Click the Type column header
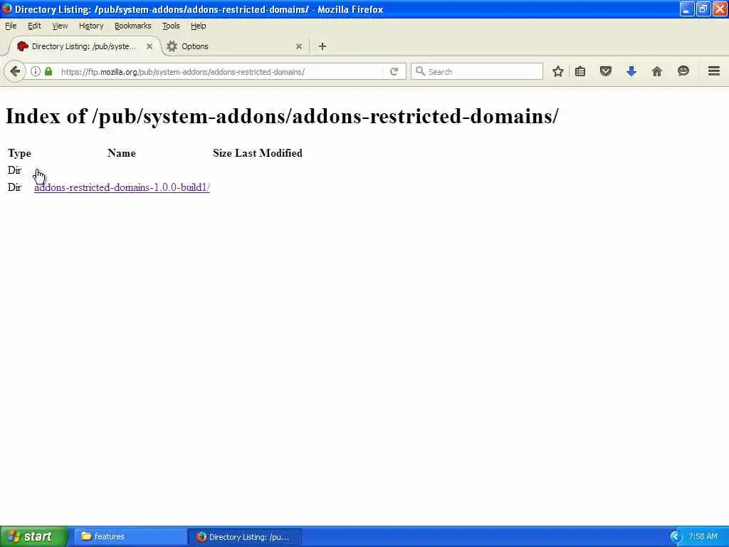This screenshot has width=729, height=547. 19,153
